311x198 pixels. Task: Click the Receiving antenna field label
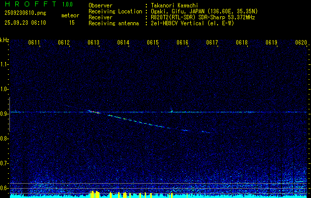[x=114, y=23]
